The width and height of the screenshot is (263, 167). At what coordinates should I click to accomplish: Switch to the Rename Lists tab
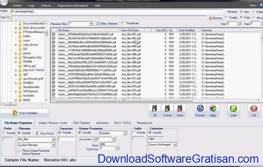pyautogui.click(x=145, y=123)
